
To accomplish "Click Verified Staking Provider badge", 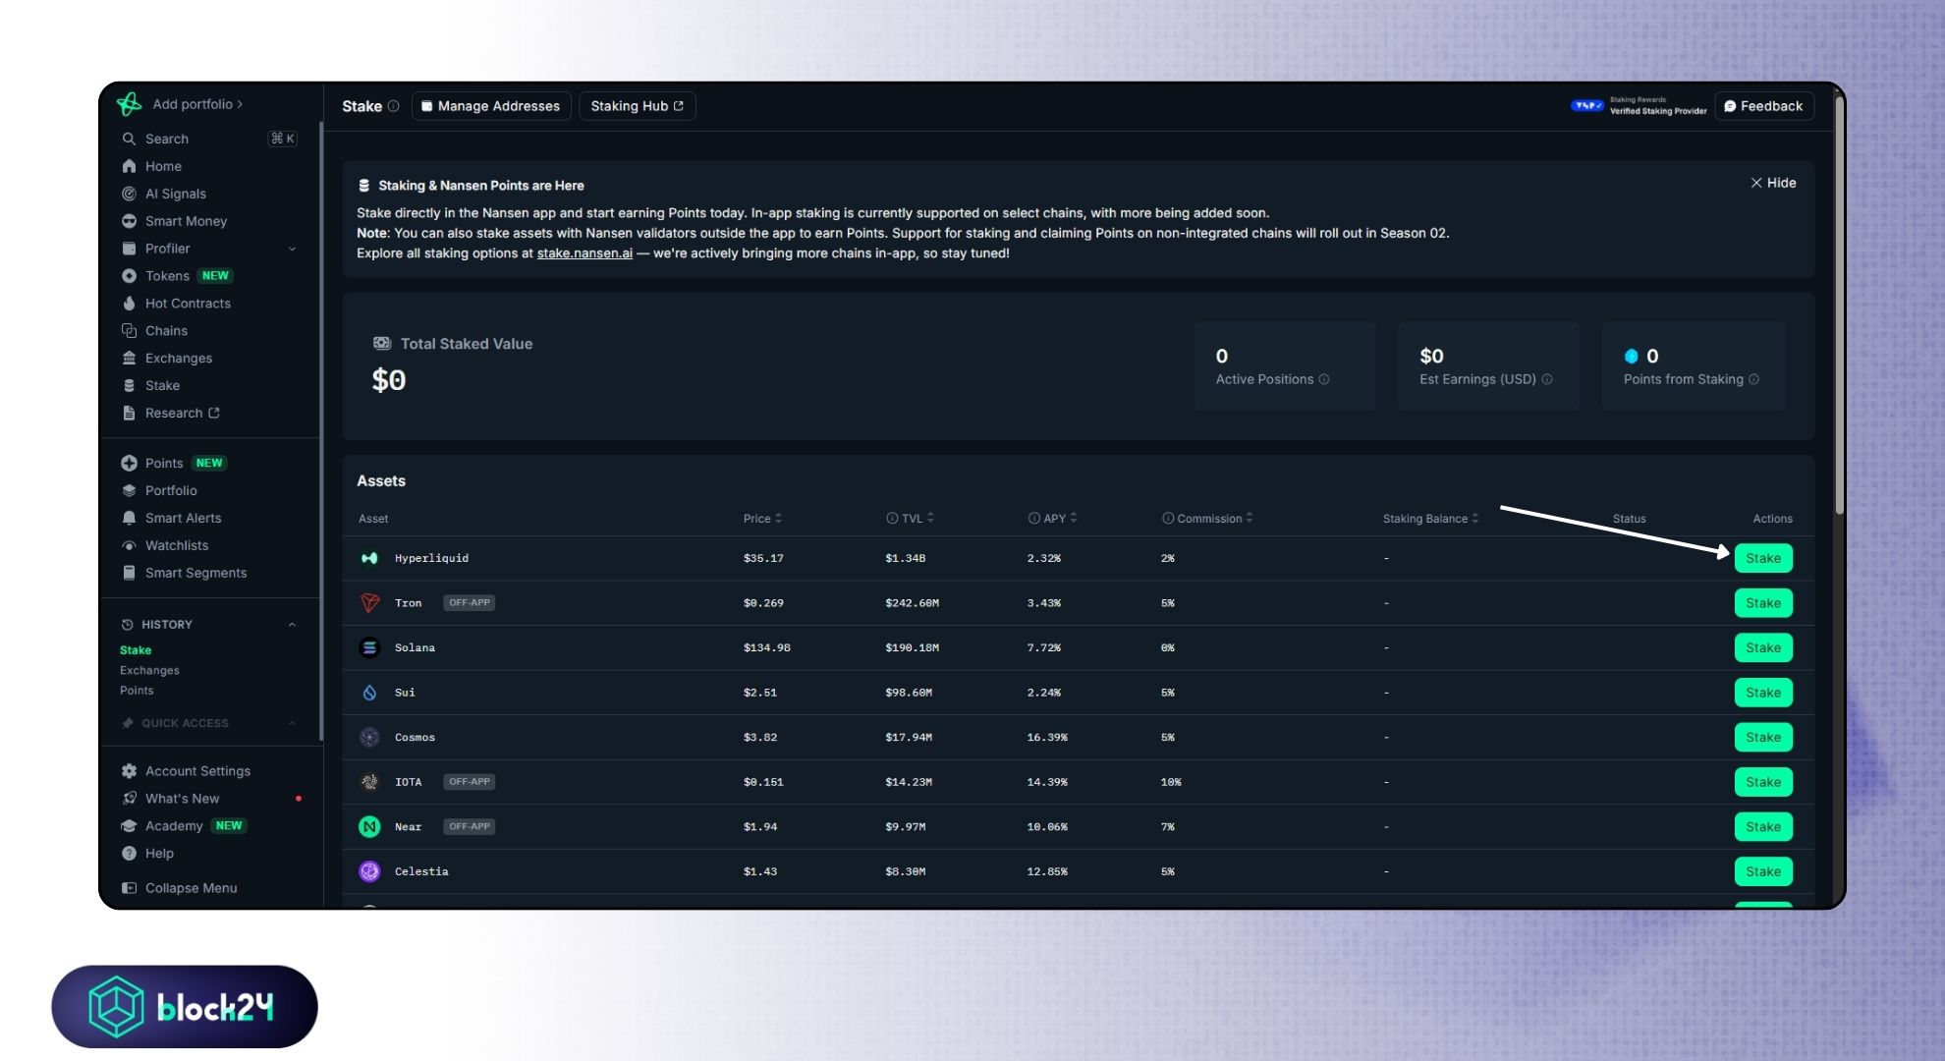I will coord(1639,106).
